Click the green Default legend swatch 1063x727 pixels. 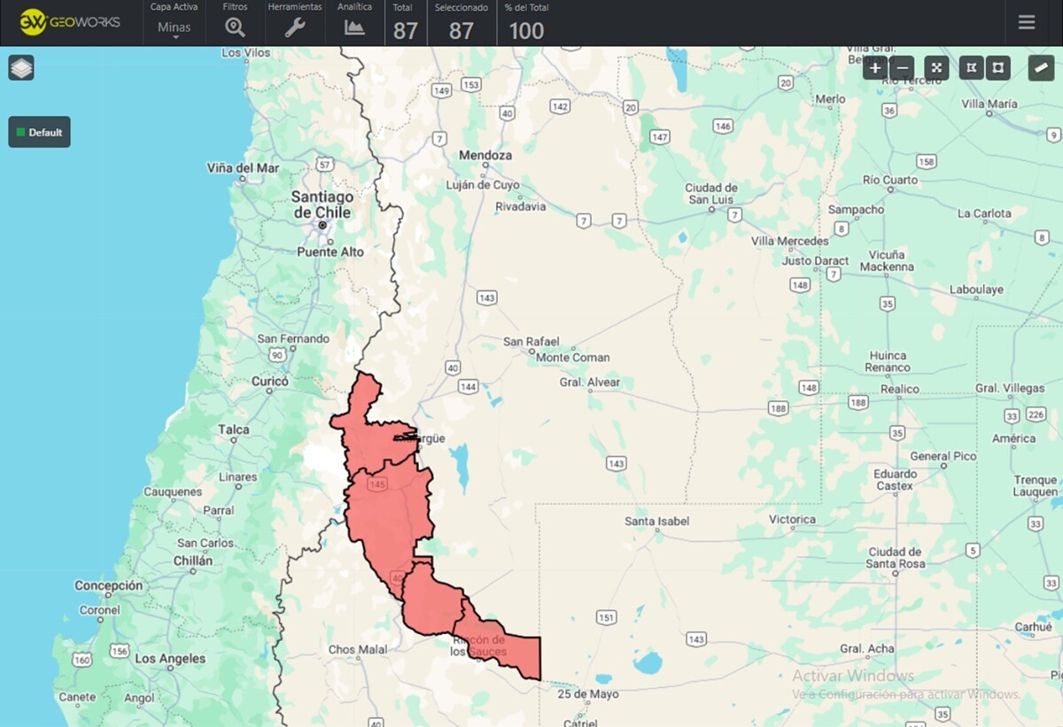click(21, 132)
